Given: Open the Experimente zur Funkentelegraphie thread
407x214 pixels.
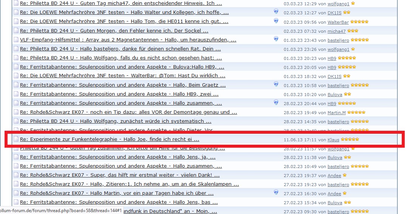Looking at the screenshot, I should pos(109,139).
